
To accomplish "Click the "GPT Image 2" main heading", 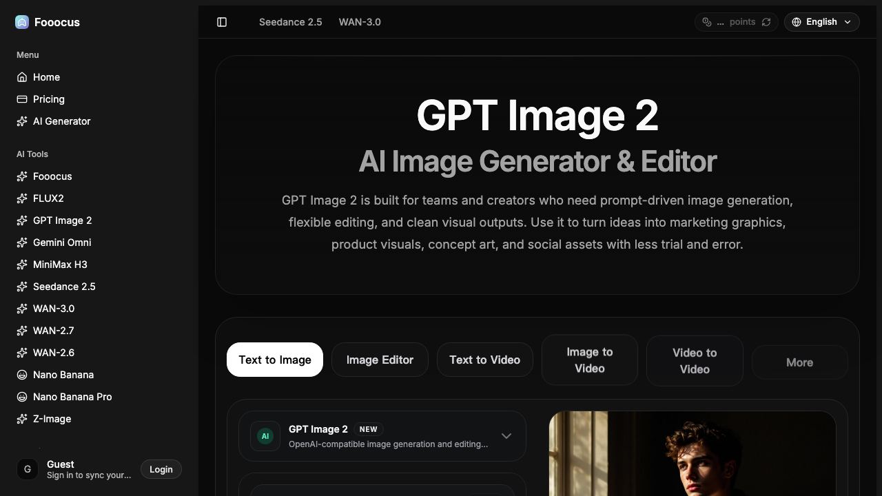I will [537, 115].
